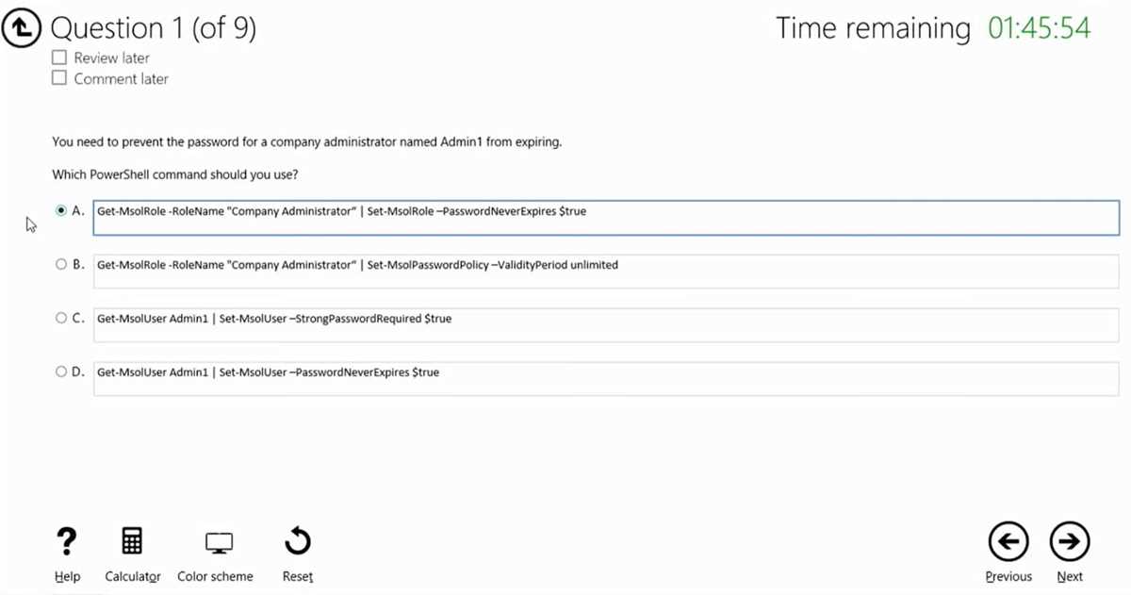Click the circular up-arrow icon beside Question 1
This screenshot has width=1131, height=595.
coord(21,27)
